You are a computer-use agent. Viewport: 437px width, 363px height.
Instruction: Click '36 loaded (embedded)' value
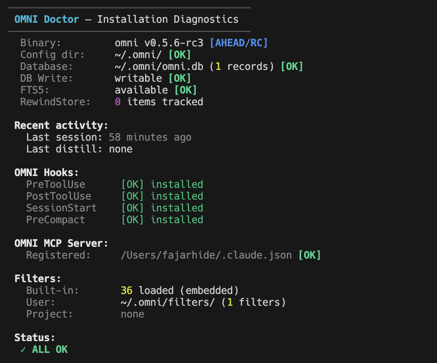180,291
